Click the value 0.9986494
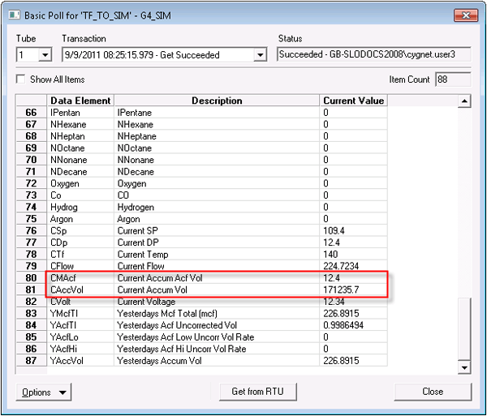487x416 pixels. click(353, 325)
